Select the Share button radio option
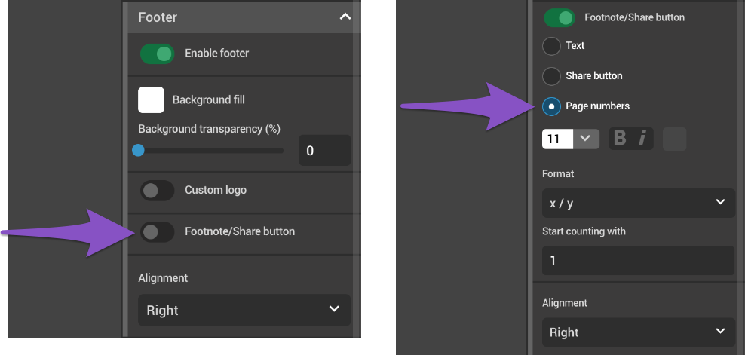Screen dimensions: 745x355 551,76
